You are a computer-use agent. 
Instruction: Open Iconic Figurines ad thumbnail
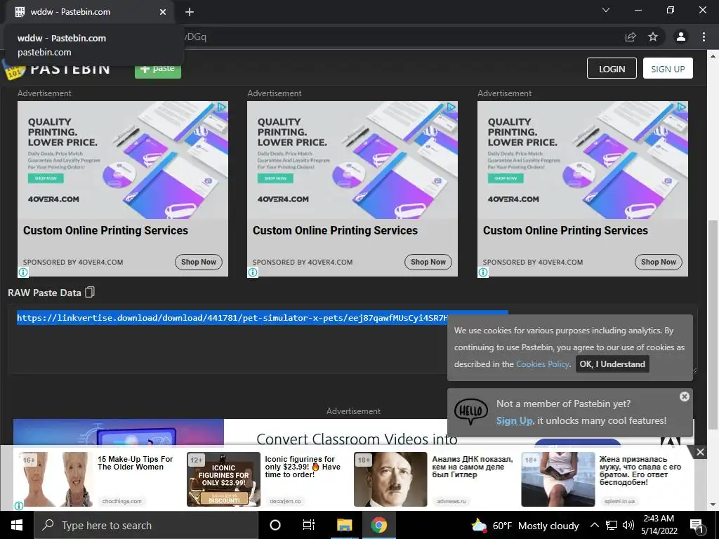pyautogui.click(x=223, y=479)
